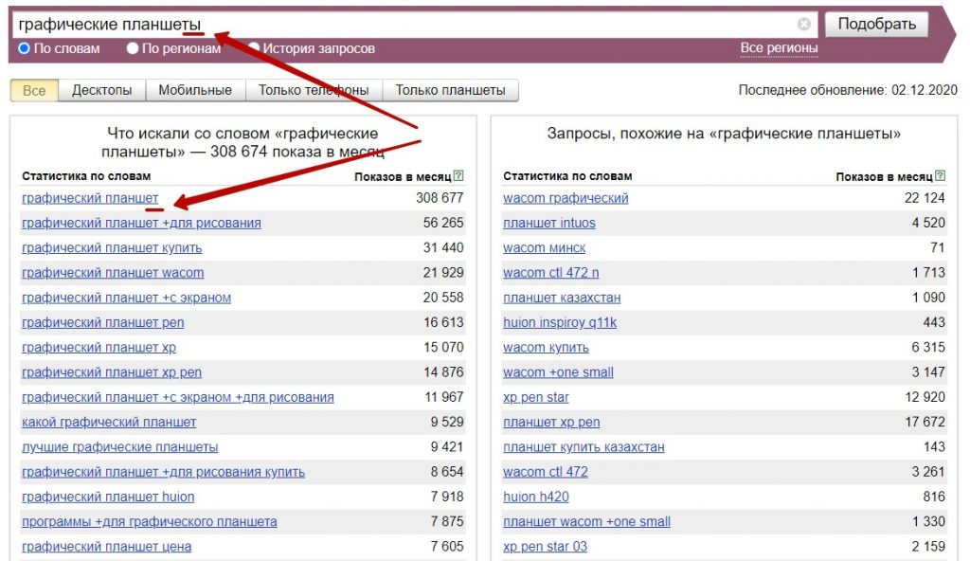Clear the search query with the X icon
Image resolution: width=970 pixels, height=561 pixels.
click(x=803, y=24)
